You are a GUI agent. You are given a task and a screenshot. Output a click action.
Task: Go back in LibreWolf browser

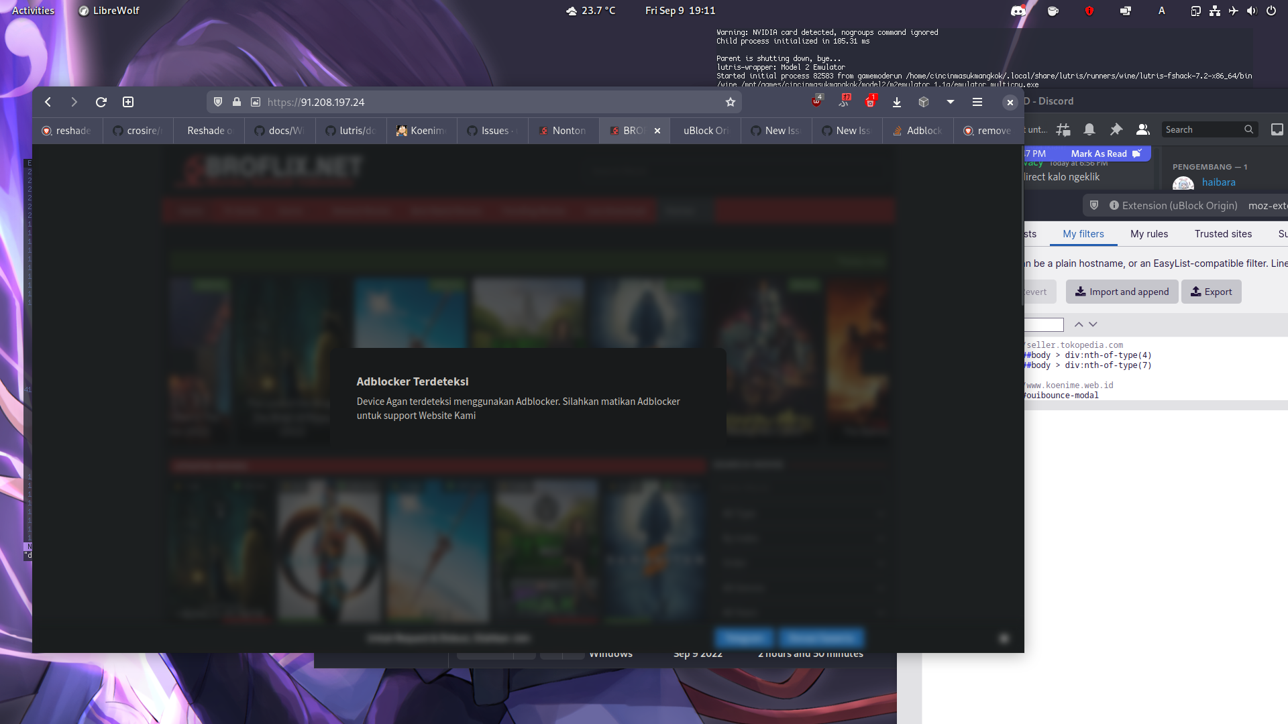tap(48, 102)
